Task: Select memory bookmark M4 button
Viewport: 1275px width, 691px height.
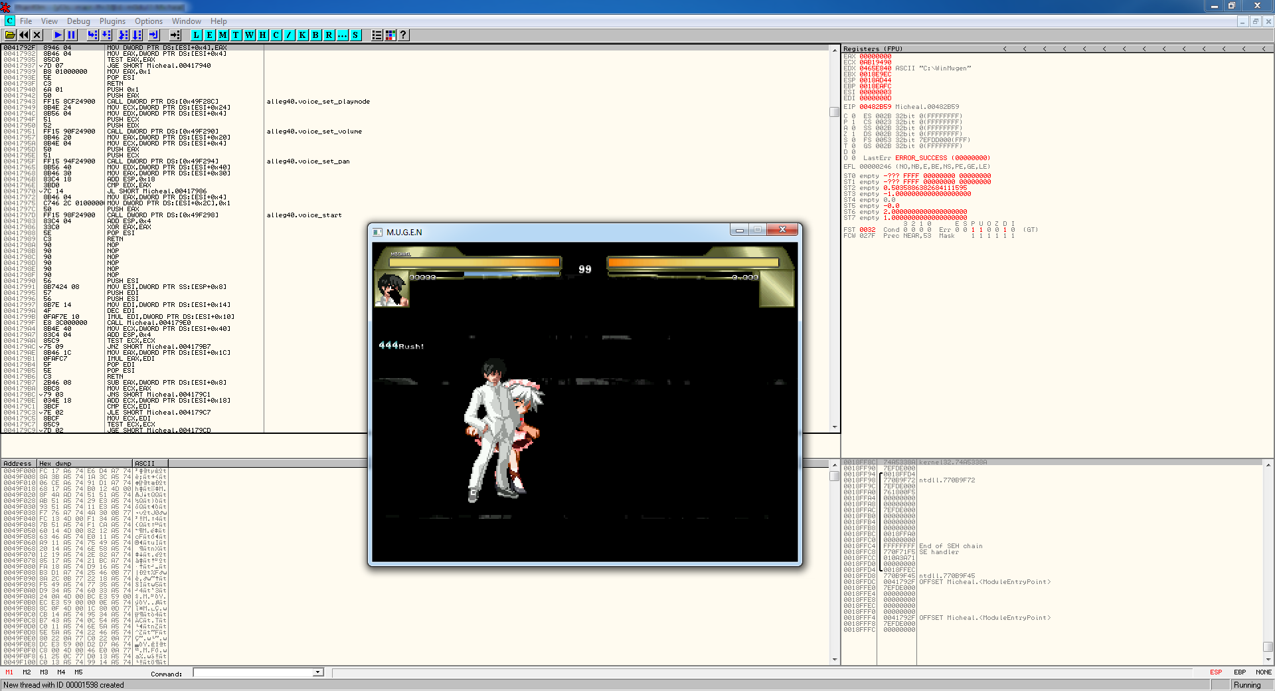Action: click(x=61, y=672)
